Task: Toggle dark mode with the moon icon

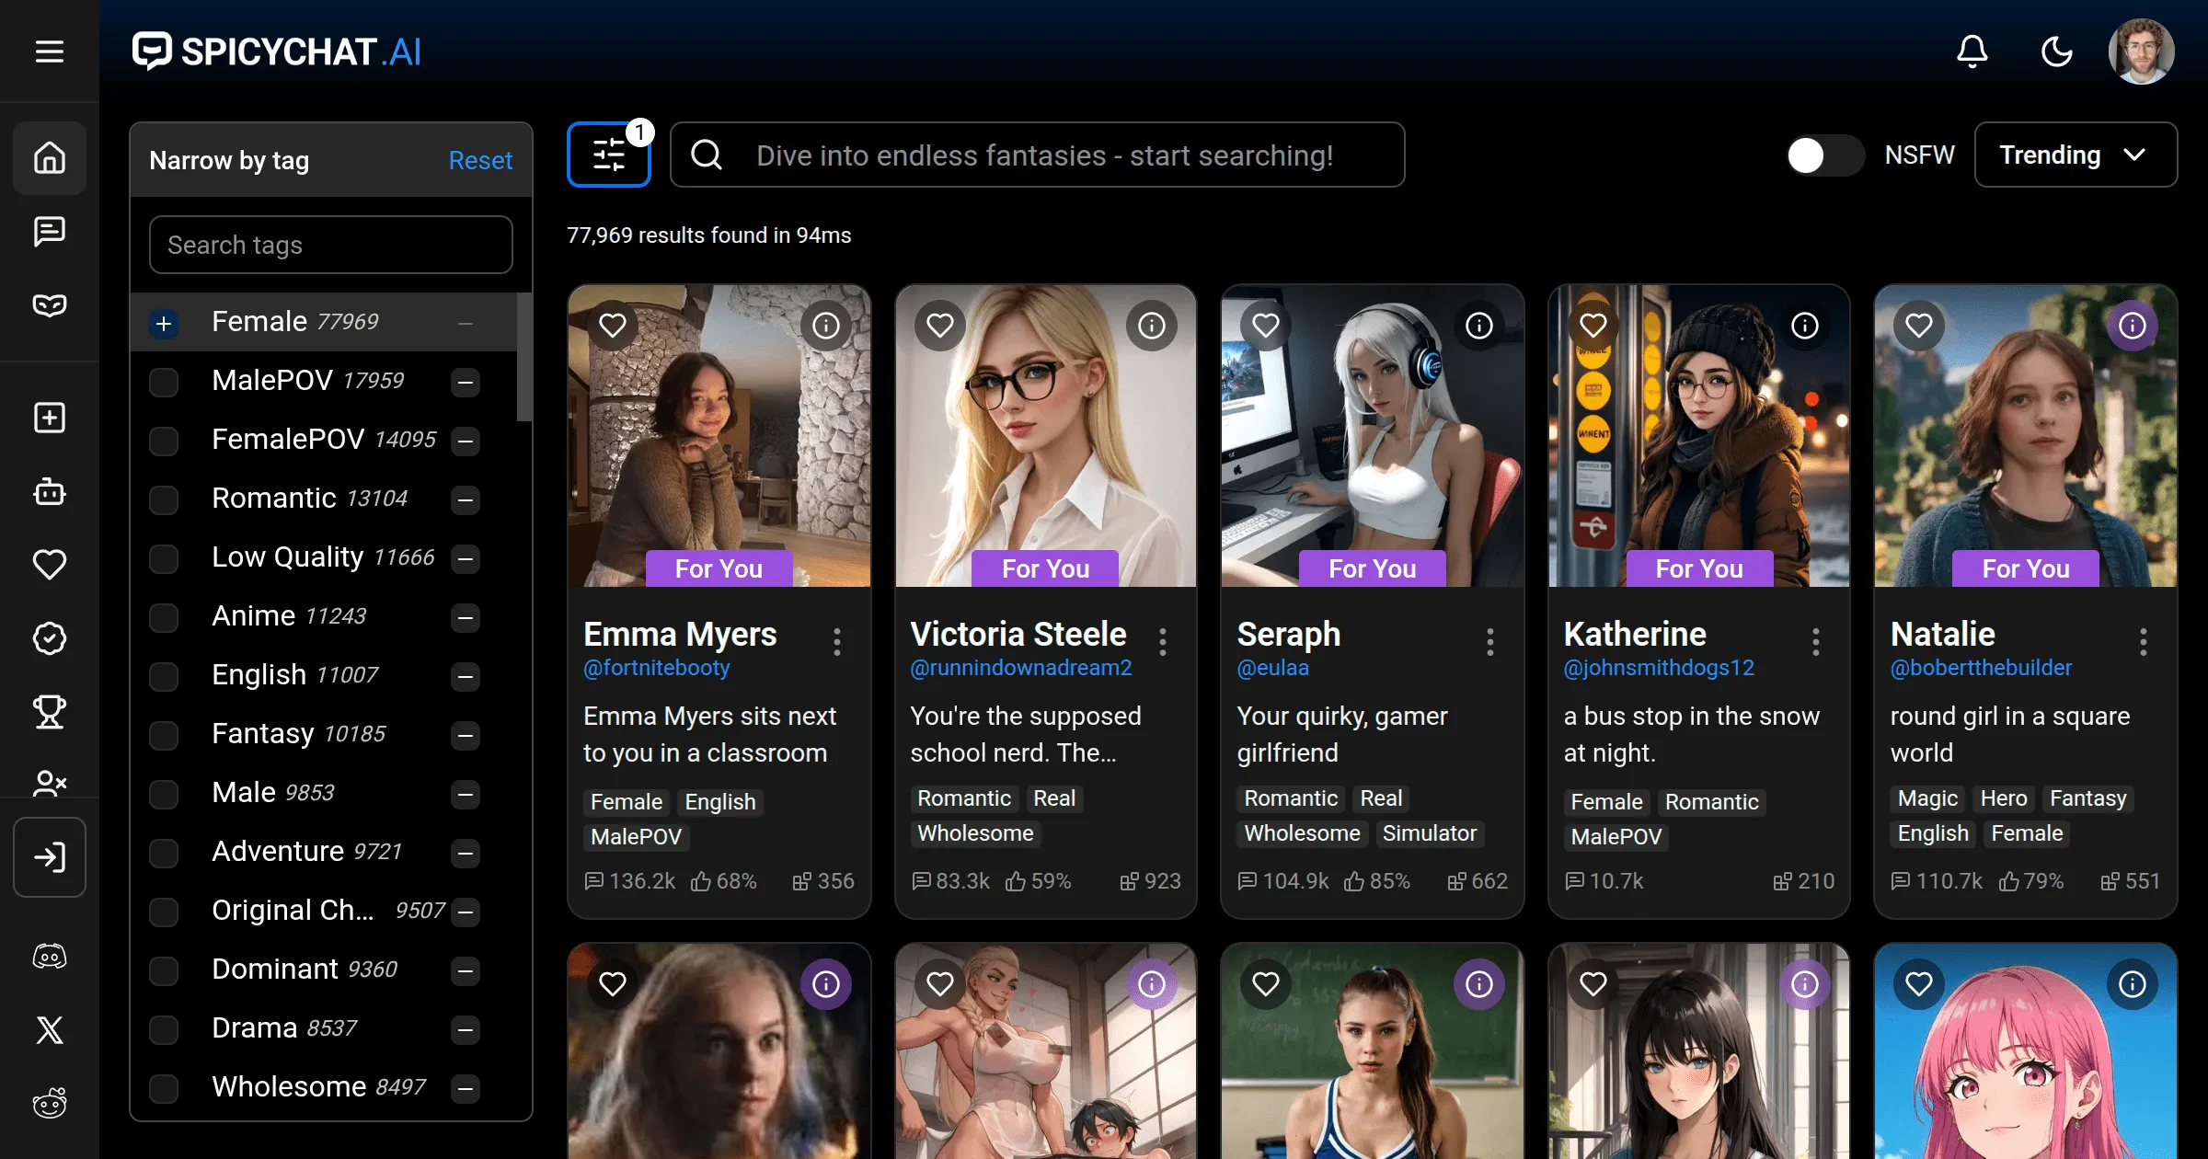Action: (x=2056, y=52)
